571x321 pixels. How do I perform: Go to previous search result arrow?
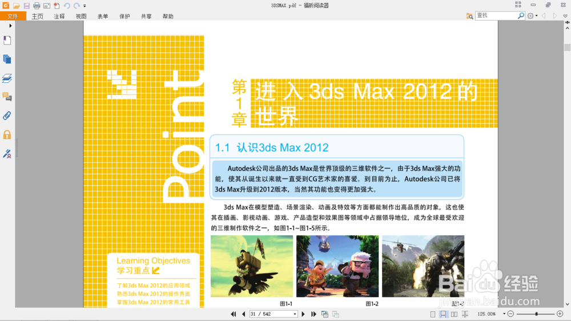tap(544, 15)
